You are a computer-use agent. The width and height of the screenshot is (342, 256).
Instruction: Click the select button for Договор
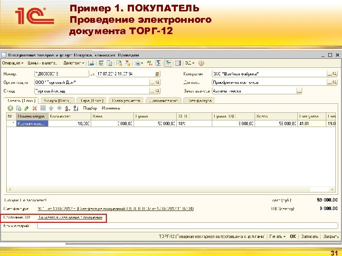[x=329, y=82]
